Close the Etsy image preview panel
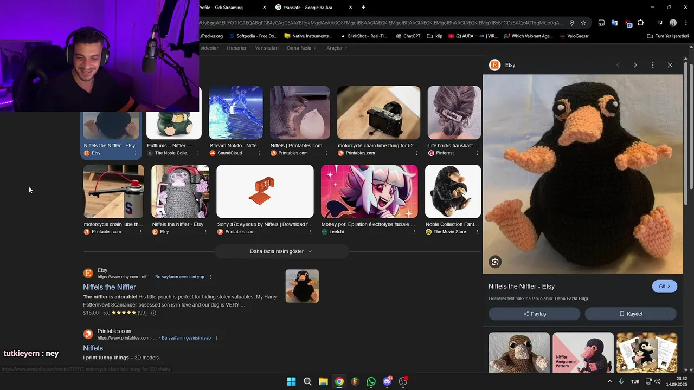The width and height of the screenshot is (694, 390). click(x=670, y=65)
